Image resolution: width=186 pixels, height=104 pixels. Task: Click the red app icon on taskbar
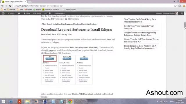[19, 101]
